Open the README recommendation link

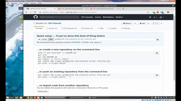76,42
